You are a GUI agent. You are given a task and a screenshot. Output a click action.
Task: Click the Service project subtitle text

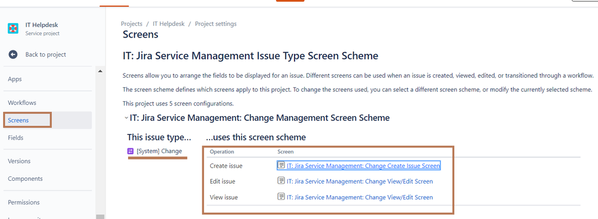coord(43,33)
